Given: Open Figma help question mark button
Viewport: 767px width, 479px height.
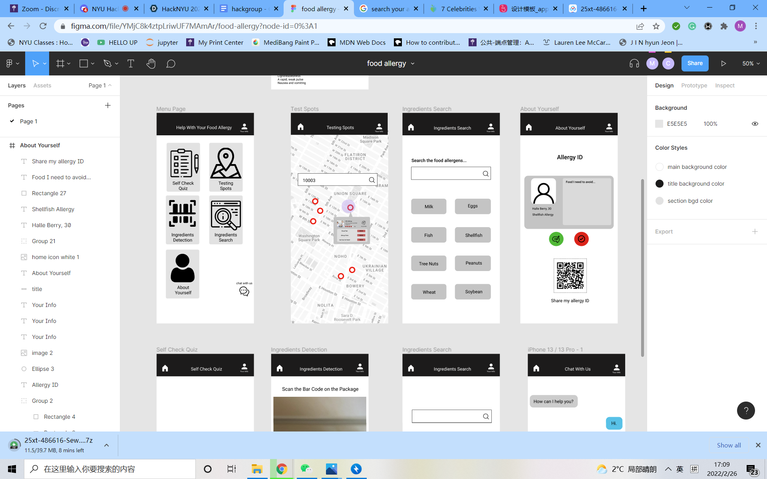Looking at the screenshot, I should coord(745,410).
